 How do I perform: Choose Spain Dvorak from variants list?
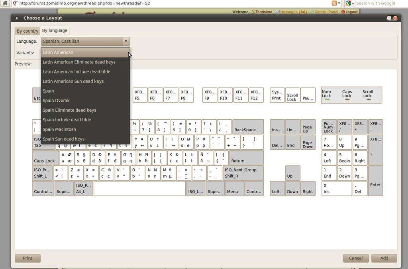(x=56, y=101)
